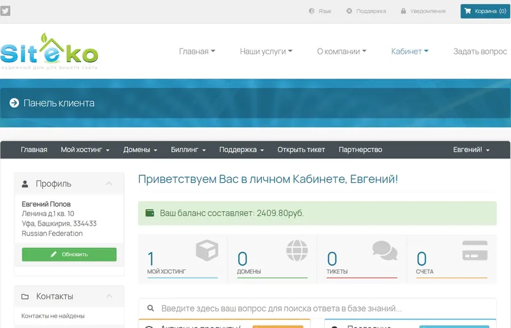Open the Счета count tile
The width and height of the screenshot is (511, 328).
(x=452, y=259)
